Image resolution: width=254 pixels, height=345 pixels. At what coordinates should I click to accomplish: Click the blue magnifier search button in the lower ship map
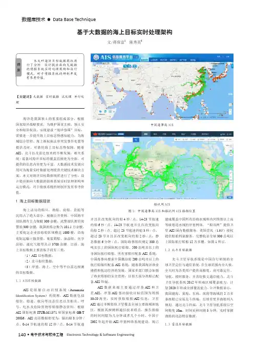pyautogui.click(x=136, y=140)
